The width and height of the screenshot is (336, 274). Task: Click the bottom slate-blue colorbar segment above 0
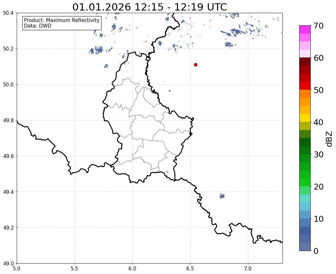305,246
